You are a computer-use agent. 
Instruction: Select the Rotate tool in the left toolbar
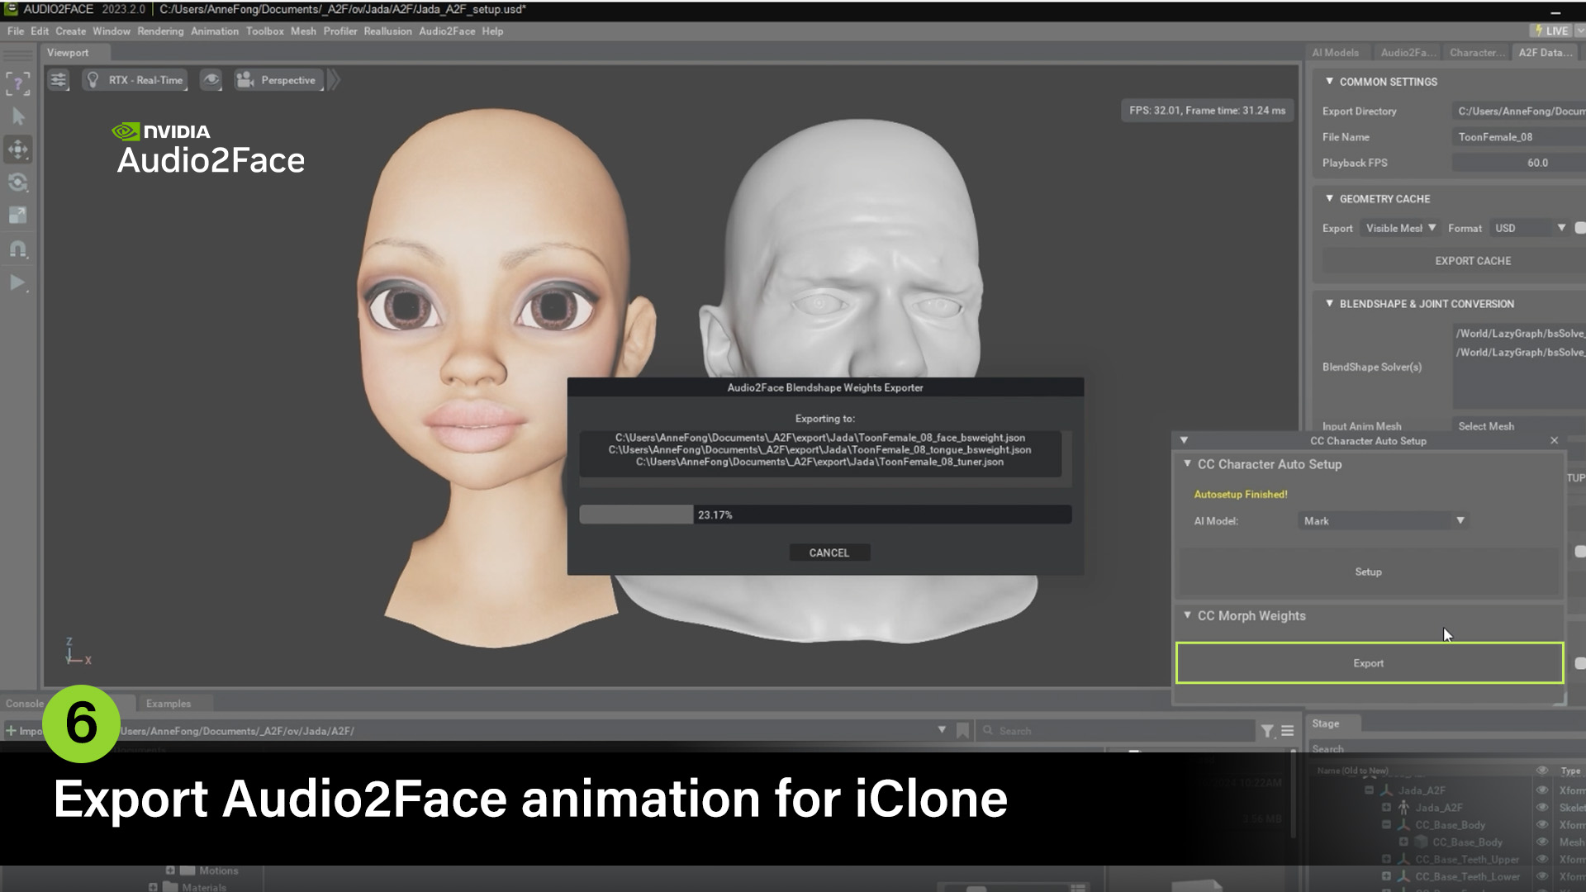tap(18, 183)
